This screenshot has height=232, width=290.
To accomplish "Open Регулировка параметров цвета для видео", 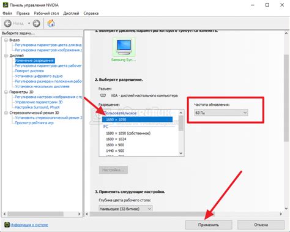I will pos(48,45).
